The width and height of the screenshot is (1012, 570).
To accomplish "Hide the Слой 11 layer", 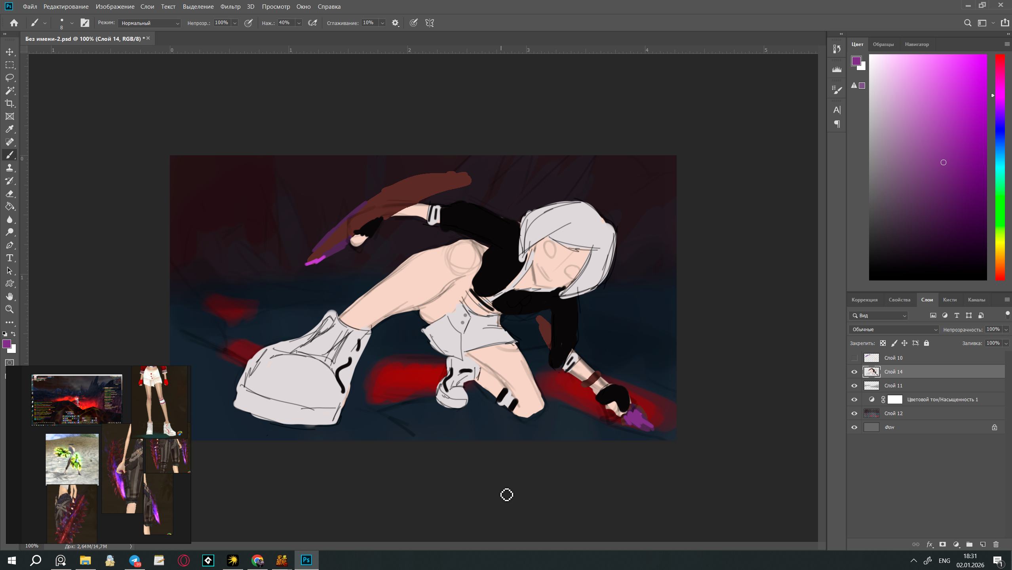I will click(x=854, y=385).
